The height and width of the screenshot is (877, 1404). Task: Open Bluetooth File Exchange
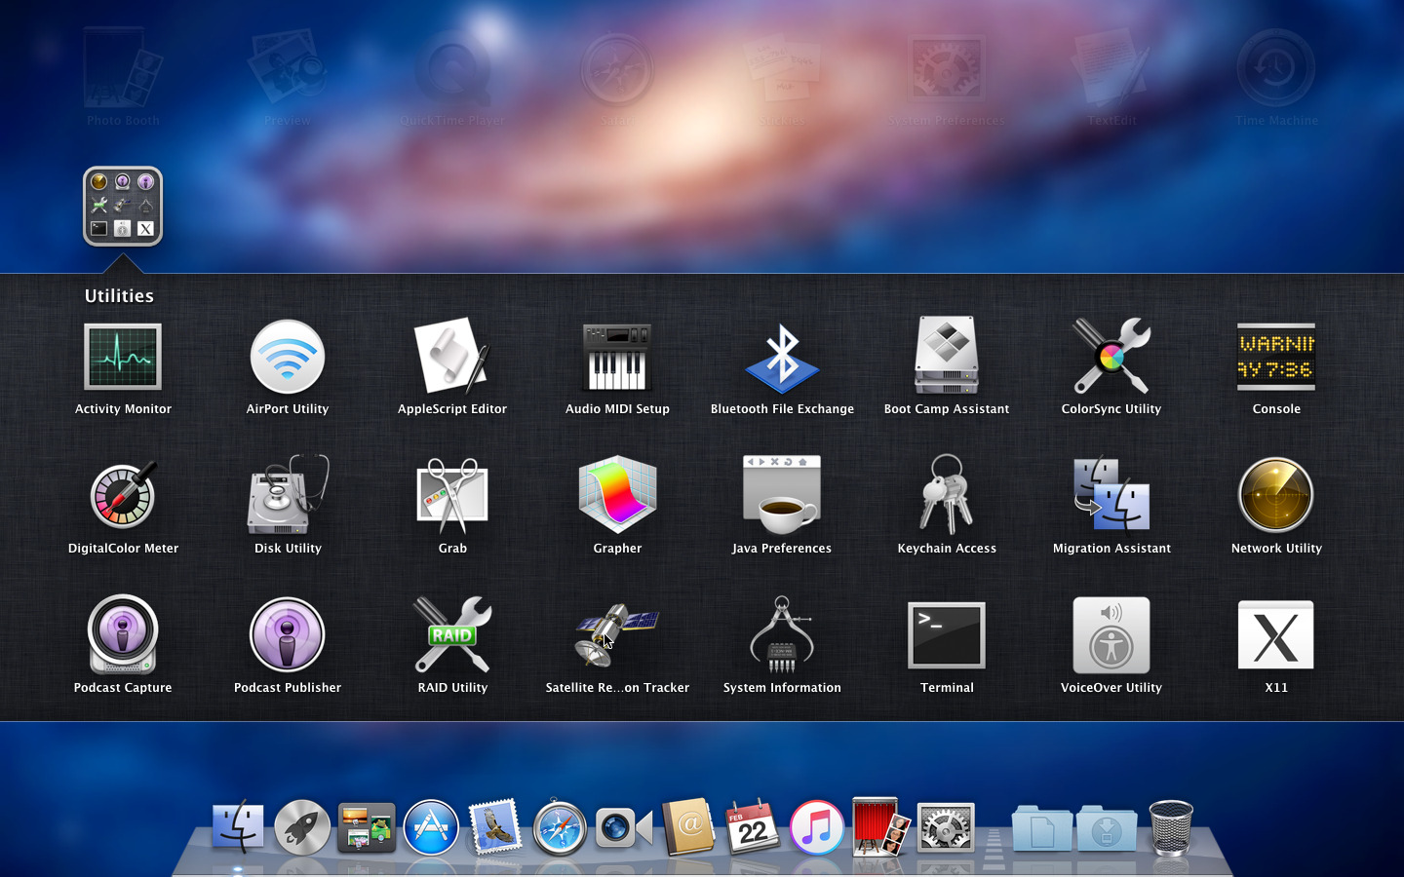(782, 359)
